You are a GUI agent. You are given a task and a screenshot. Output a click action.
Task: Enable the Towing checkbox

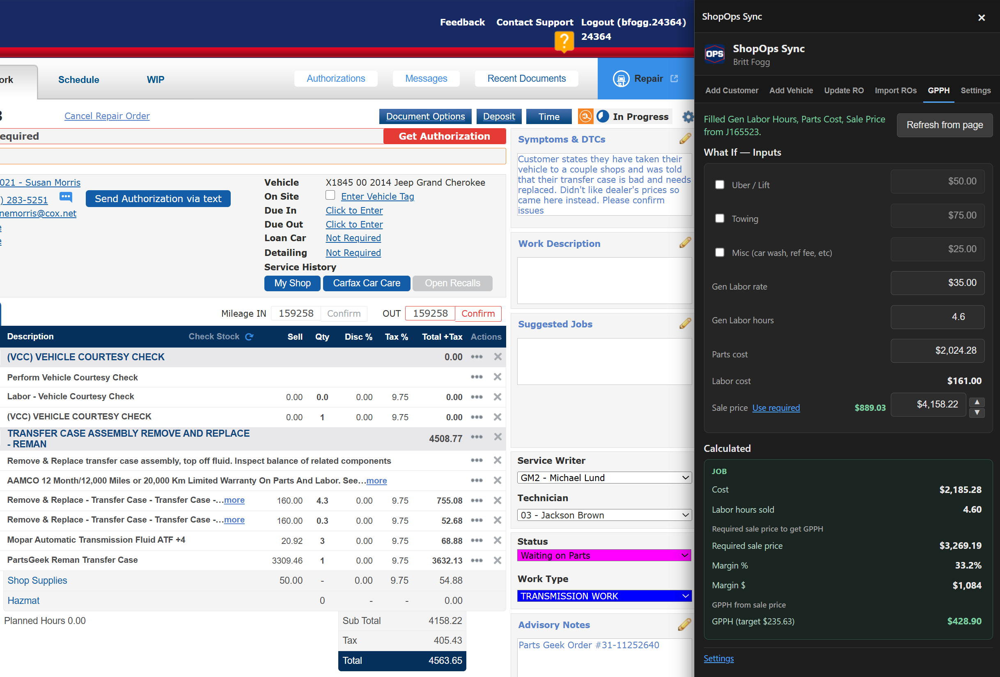(x=720, y=219)
